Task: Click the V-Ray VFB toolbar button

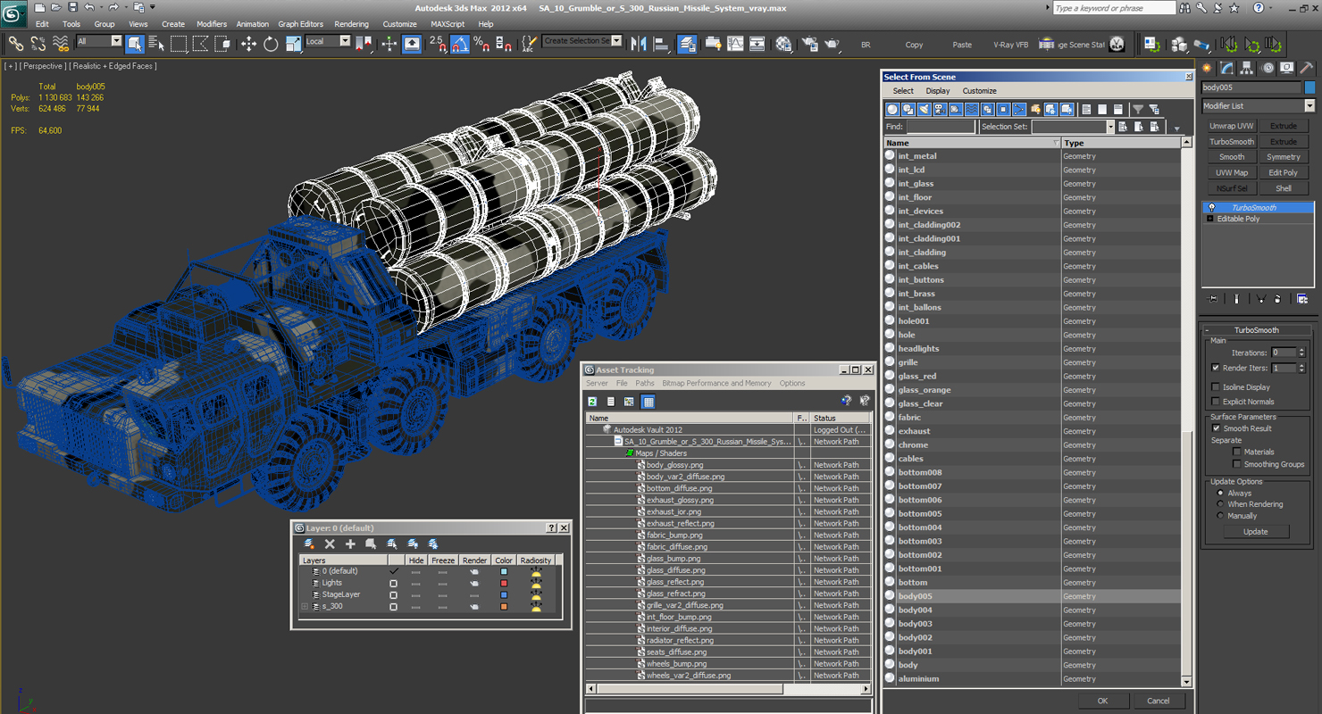Action: [x=1010, y=44]
